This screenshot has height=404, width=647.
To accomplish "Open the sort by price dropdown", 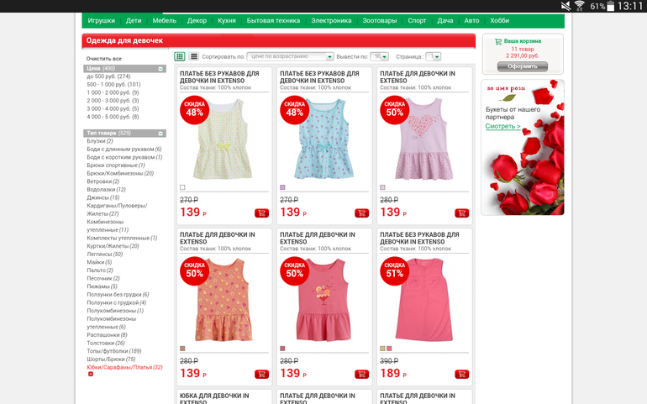I will click(x=290, y=56).
